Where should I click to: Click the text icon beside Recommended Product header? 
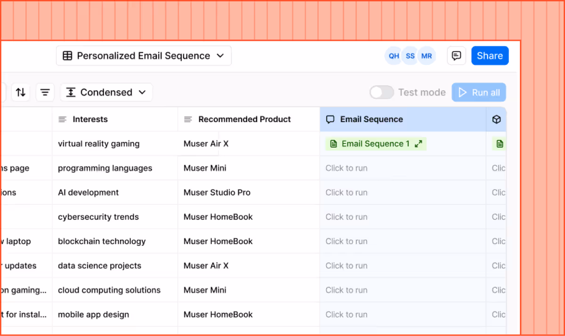pos(188,119)
